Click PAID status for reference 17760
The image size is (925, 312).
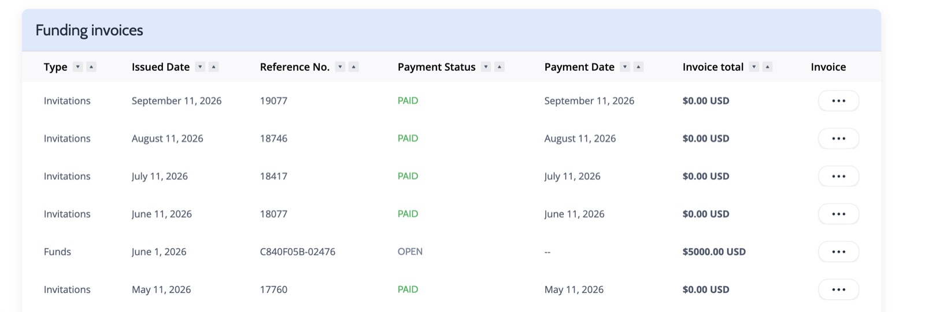[x=408, y=289]
